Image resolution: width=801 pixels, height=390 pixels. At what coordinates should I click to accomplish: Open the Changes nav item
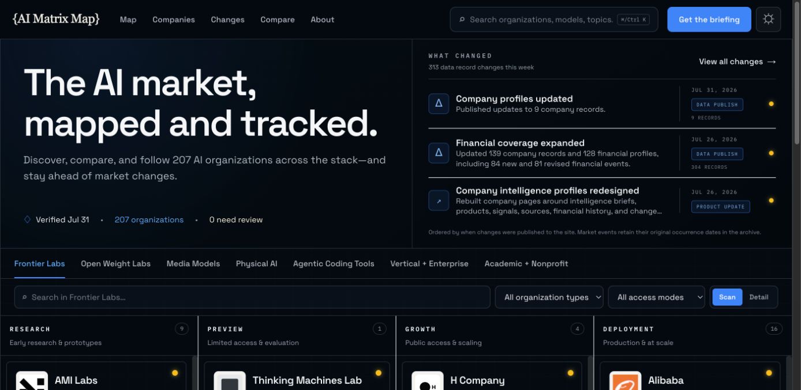point(227,20)
